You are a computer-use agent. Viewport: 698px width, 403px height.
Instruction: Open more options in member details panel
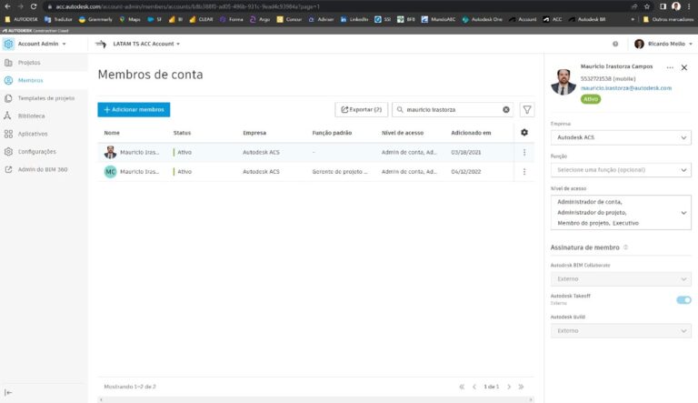click(x=670, y=67)
